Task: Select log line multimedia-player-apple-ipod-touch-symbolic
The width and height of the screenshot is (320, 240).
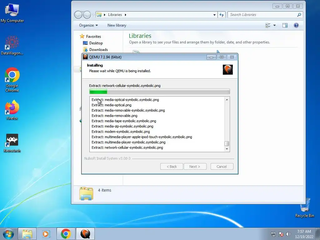Action: pyautogui.click(x=142, y=137)
